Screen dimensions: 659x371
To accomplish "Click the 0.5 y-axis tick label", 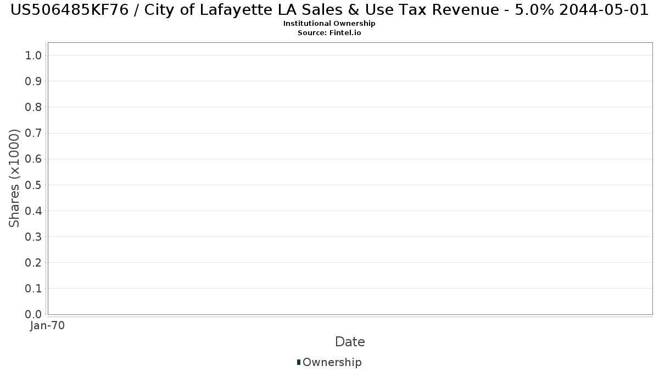I will pyautogui.click(x=33, y=185).
